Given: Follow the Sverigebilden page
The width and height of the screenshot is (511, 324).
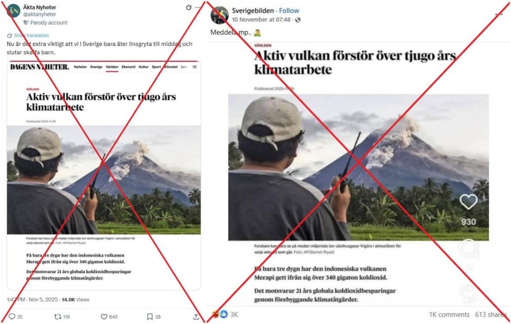Looking at the screenshot, I should click(x=289, y=11).
